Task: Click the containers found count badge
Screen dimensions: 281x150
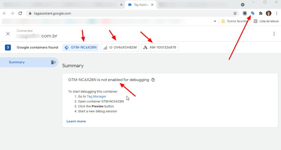Action: [8, 47]
